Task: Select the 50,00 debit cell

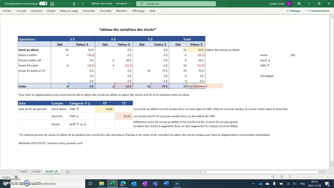Action: 105,109
